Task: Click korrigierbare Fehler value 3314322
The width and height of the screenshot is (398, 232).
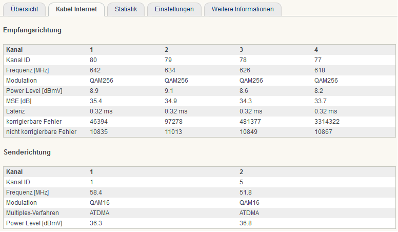Action: click(x=327, y=122)
